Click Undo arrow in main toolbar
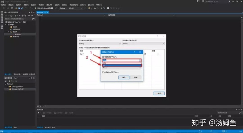 [x=26, y=8]
